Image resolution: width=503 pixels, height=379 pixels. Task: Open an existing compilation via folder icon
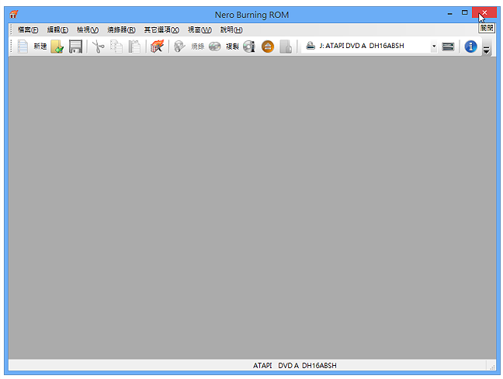(57, 47)
